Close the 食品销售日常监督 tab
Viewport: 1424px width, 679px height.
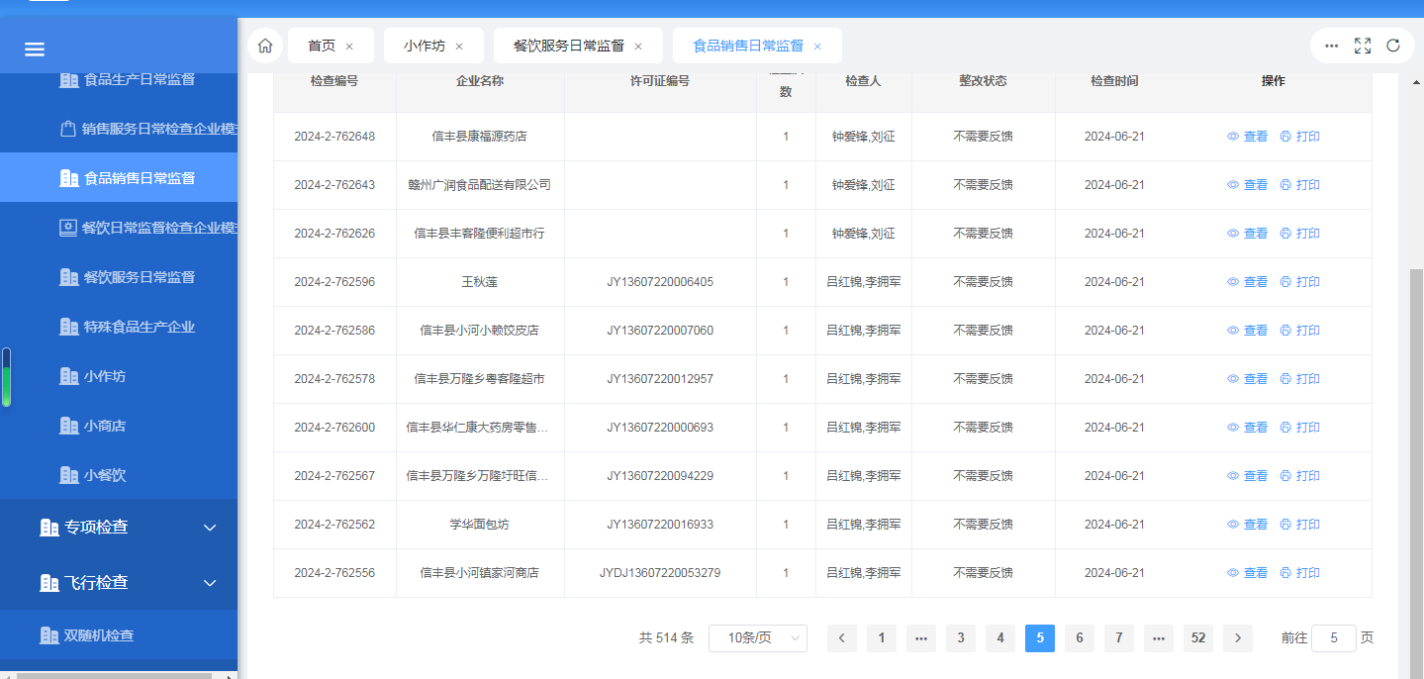pos(817,47)
